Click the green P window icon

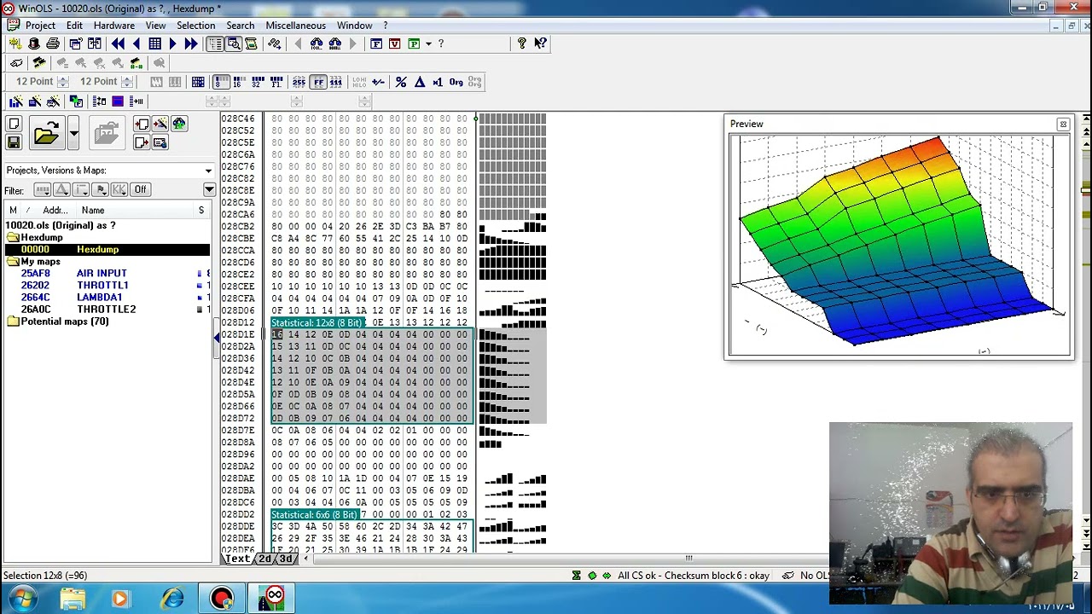coord(414,43)
